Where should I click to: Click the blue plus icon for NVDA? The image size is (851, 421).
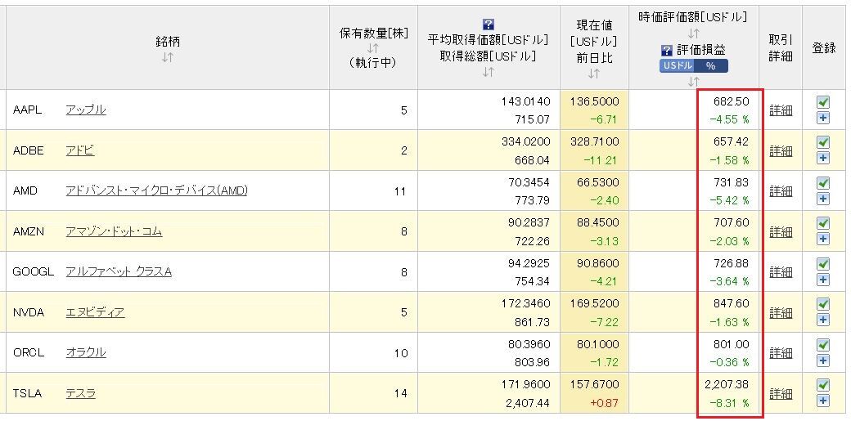pyautogui.click(x=823, y=320)
